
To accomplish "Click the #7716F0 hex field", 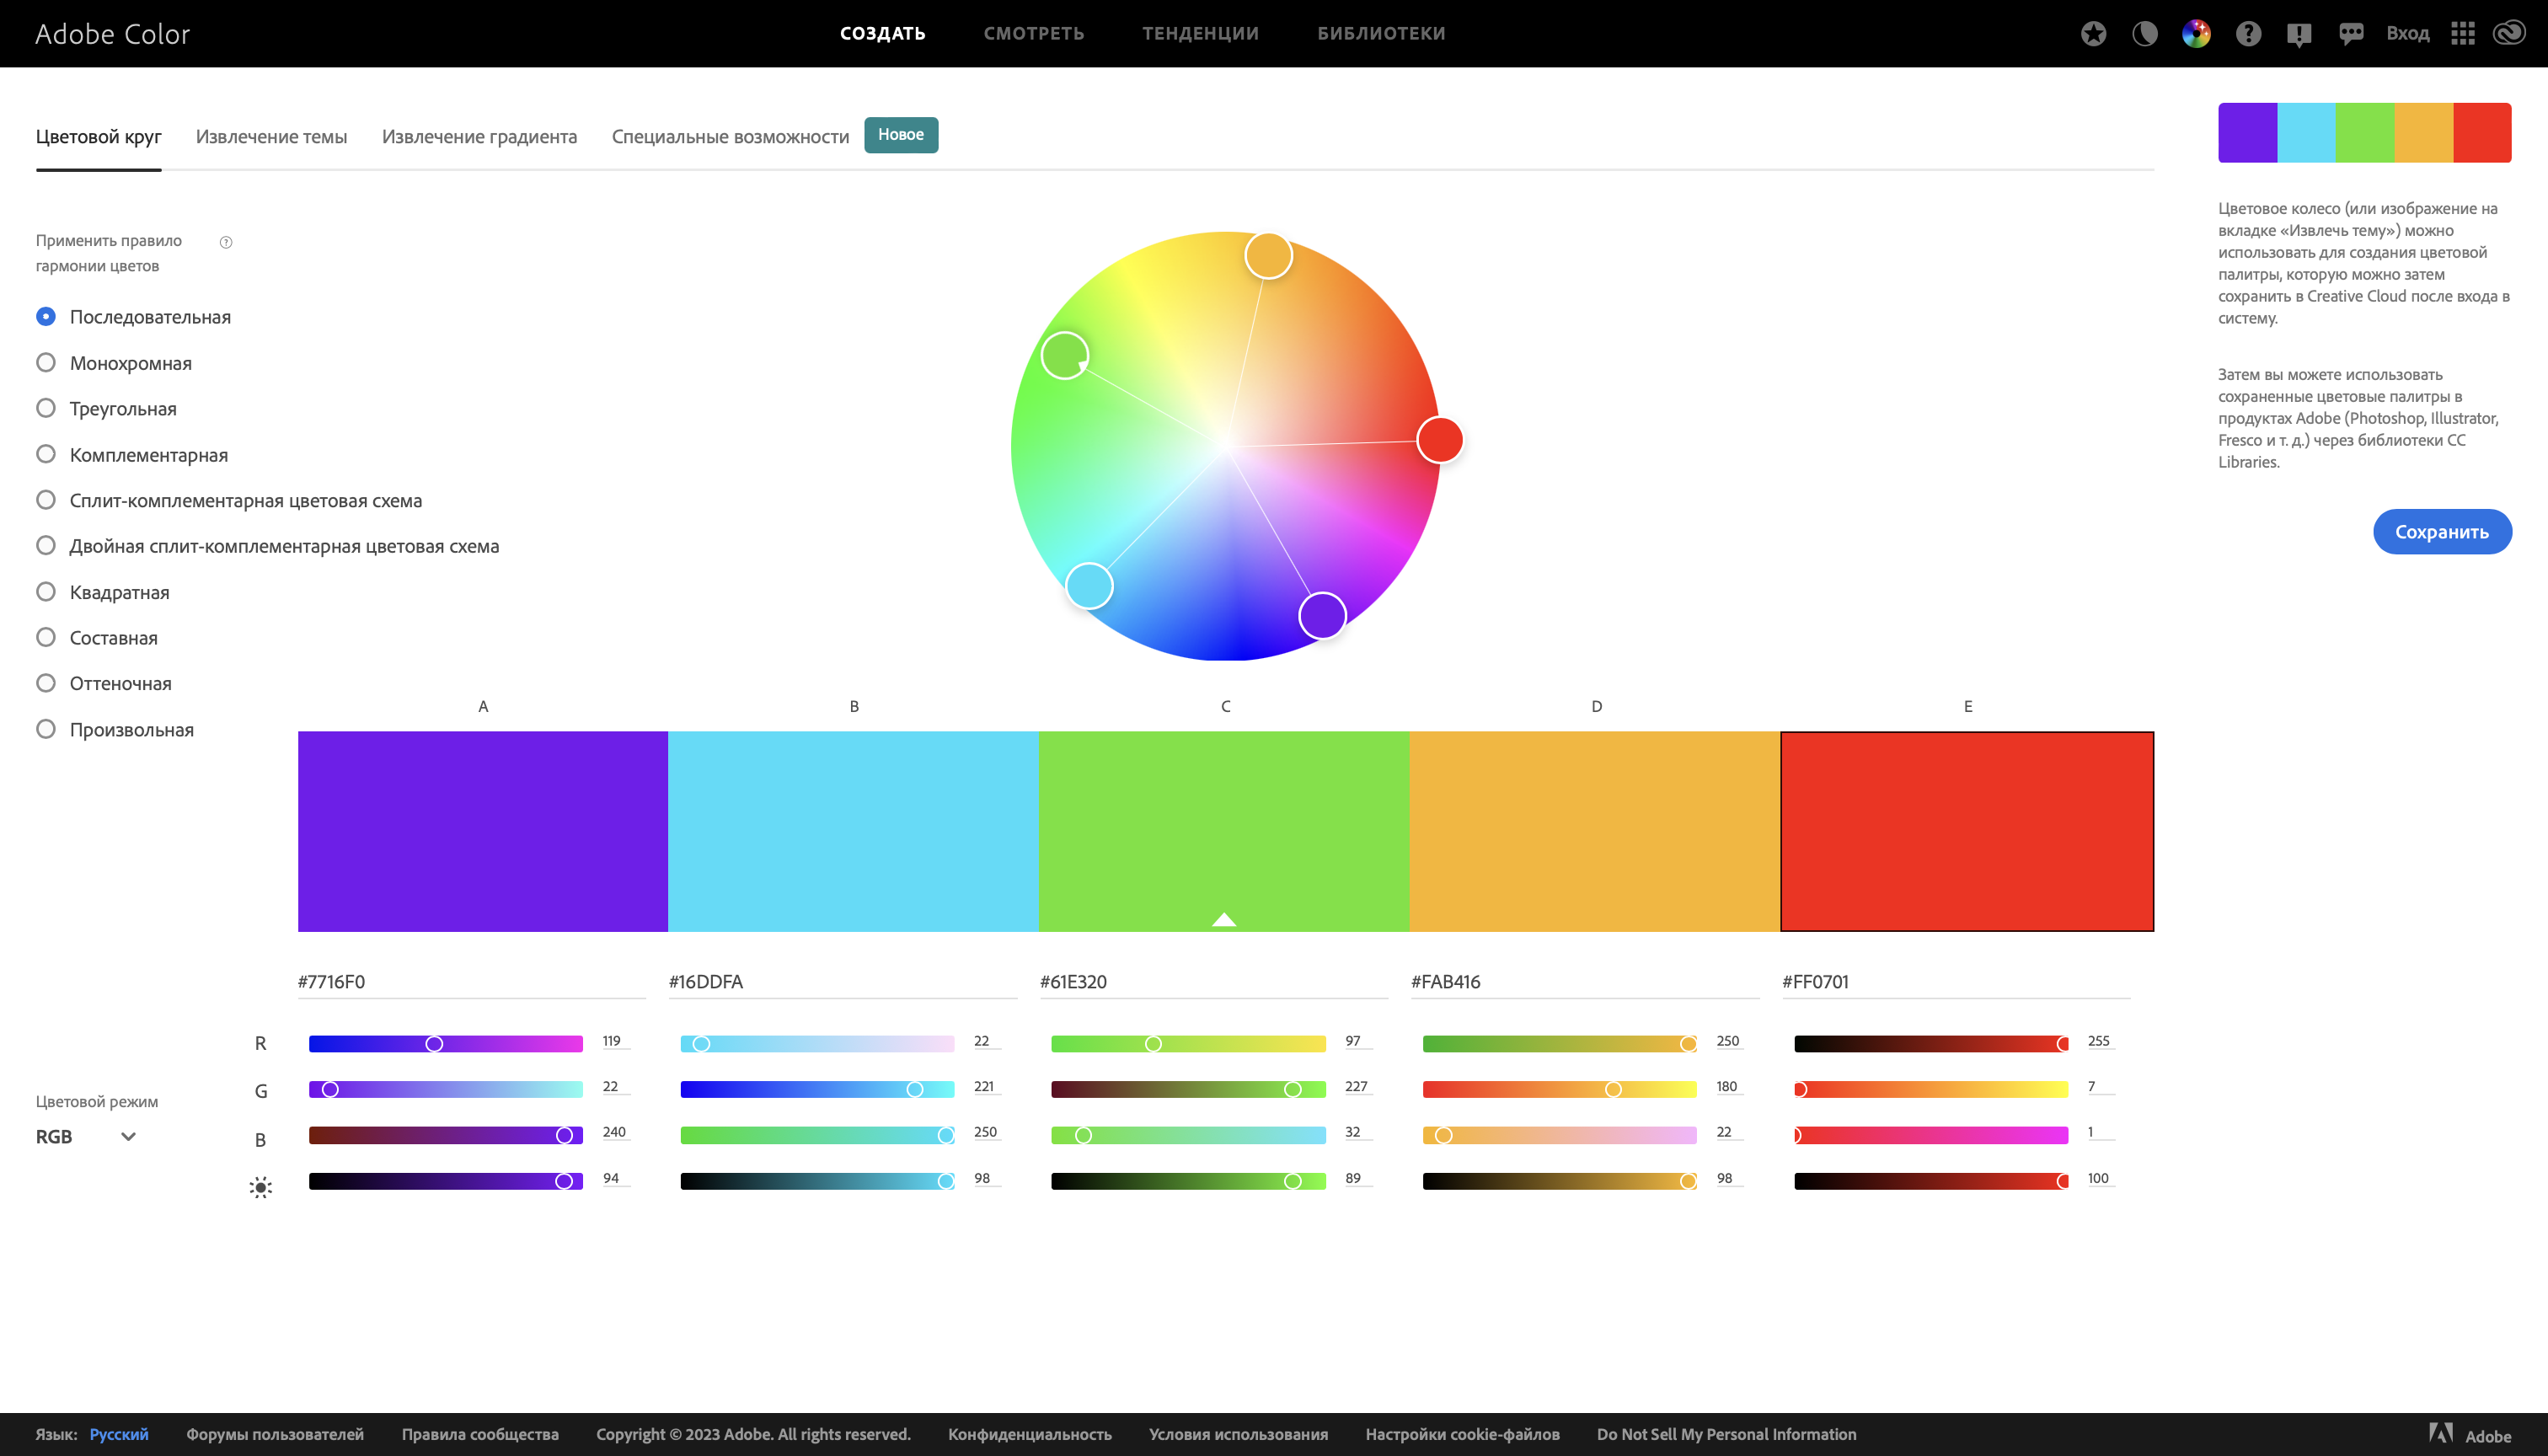I will [472, 982].
